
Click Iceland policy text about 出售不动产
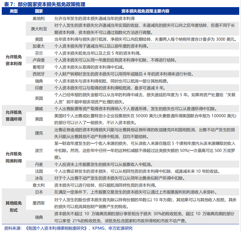119,178
